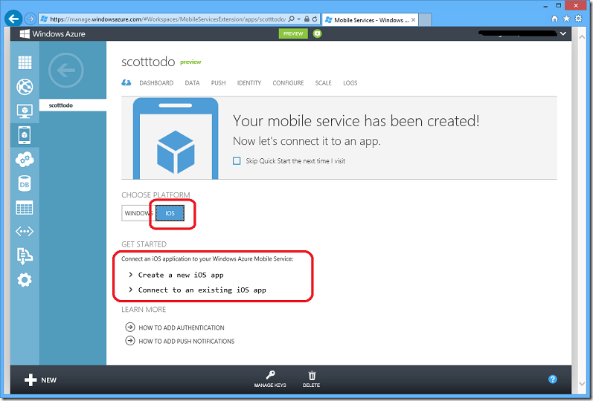Open Virtual Machines monitor icon in sidebar
Image resolution: width=593 pixels, height=401 pixels.
click(25, 111)
